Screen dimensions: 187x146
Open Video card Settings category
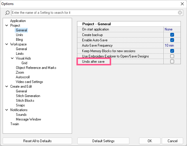[x=29, y=82]
